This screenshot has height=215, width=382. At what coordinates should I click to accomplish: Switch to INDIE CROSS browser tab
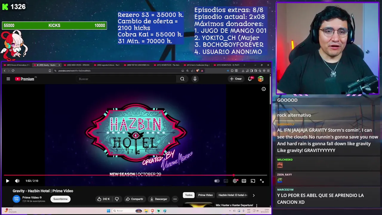pos(77,65)
